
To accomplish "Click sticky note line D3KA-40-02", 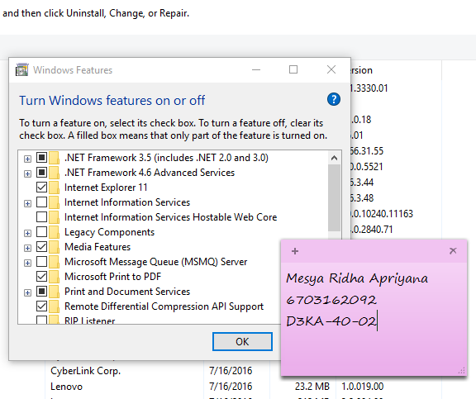I will click(x=331, y=321).
